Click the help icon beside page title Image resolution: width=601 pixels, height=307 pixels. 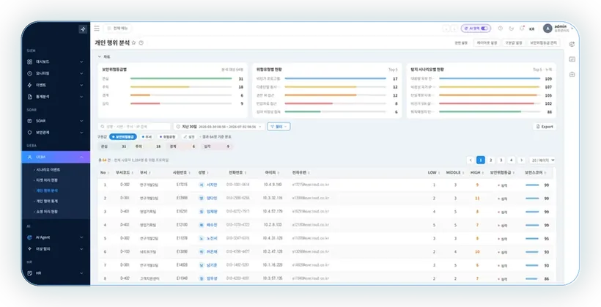(x=141, y=43)
